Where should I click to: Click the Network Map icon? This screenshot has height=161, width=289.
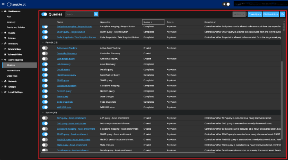coord(5,49)
